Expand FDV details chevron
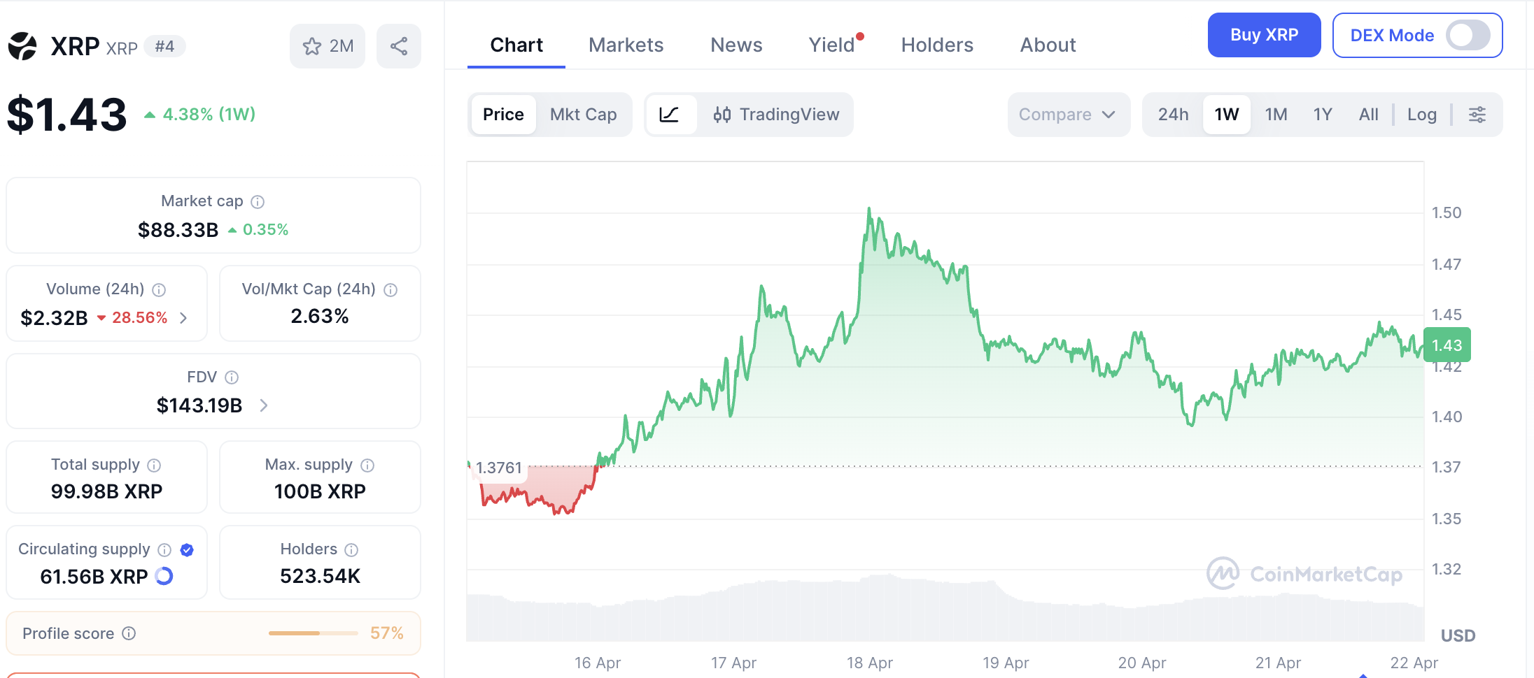 pyautogui.click(x=264, y=405)
